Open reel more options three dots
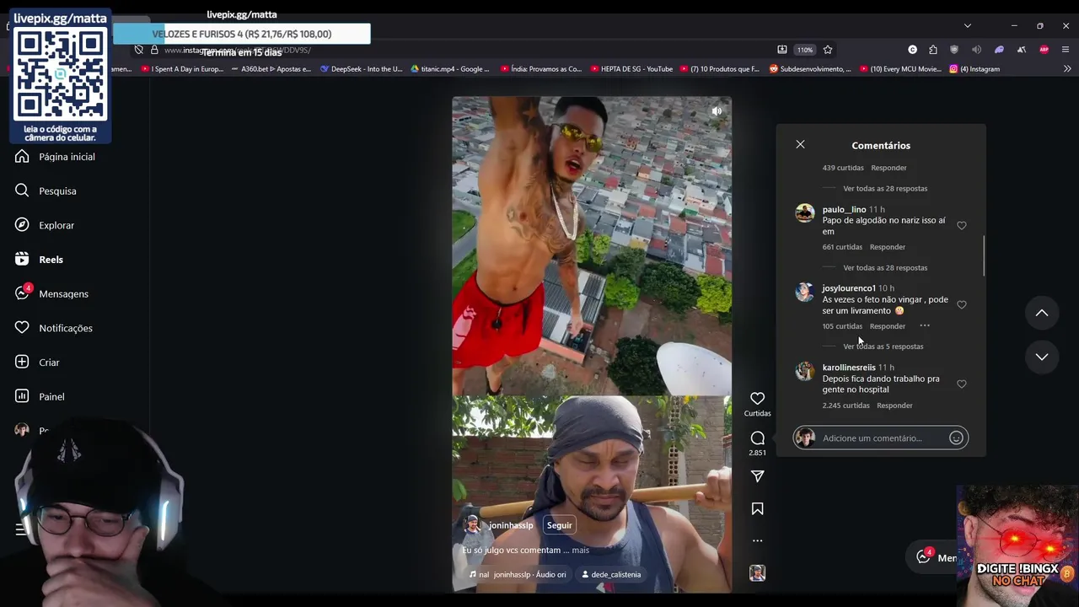Viewport: 1079px width, 607px height. coord(757,540)
